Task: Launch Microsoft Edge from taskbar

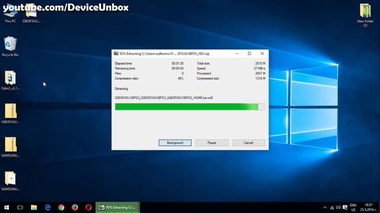Action: pyautogui.click(x=47, y=208)
